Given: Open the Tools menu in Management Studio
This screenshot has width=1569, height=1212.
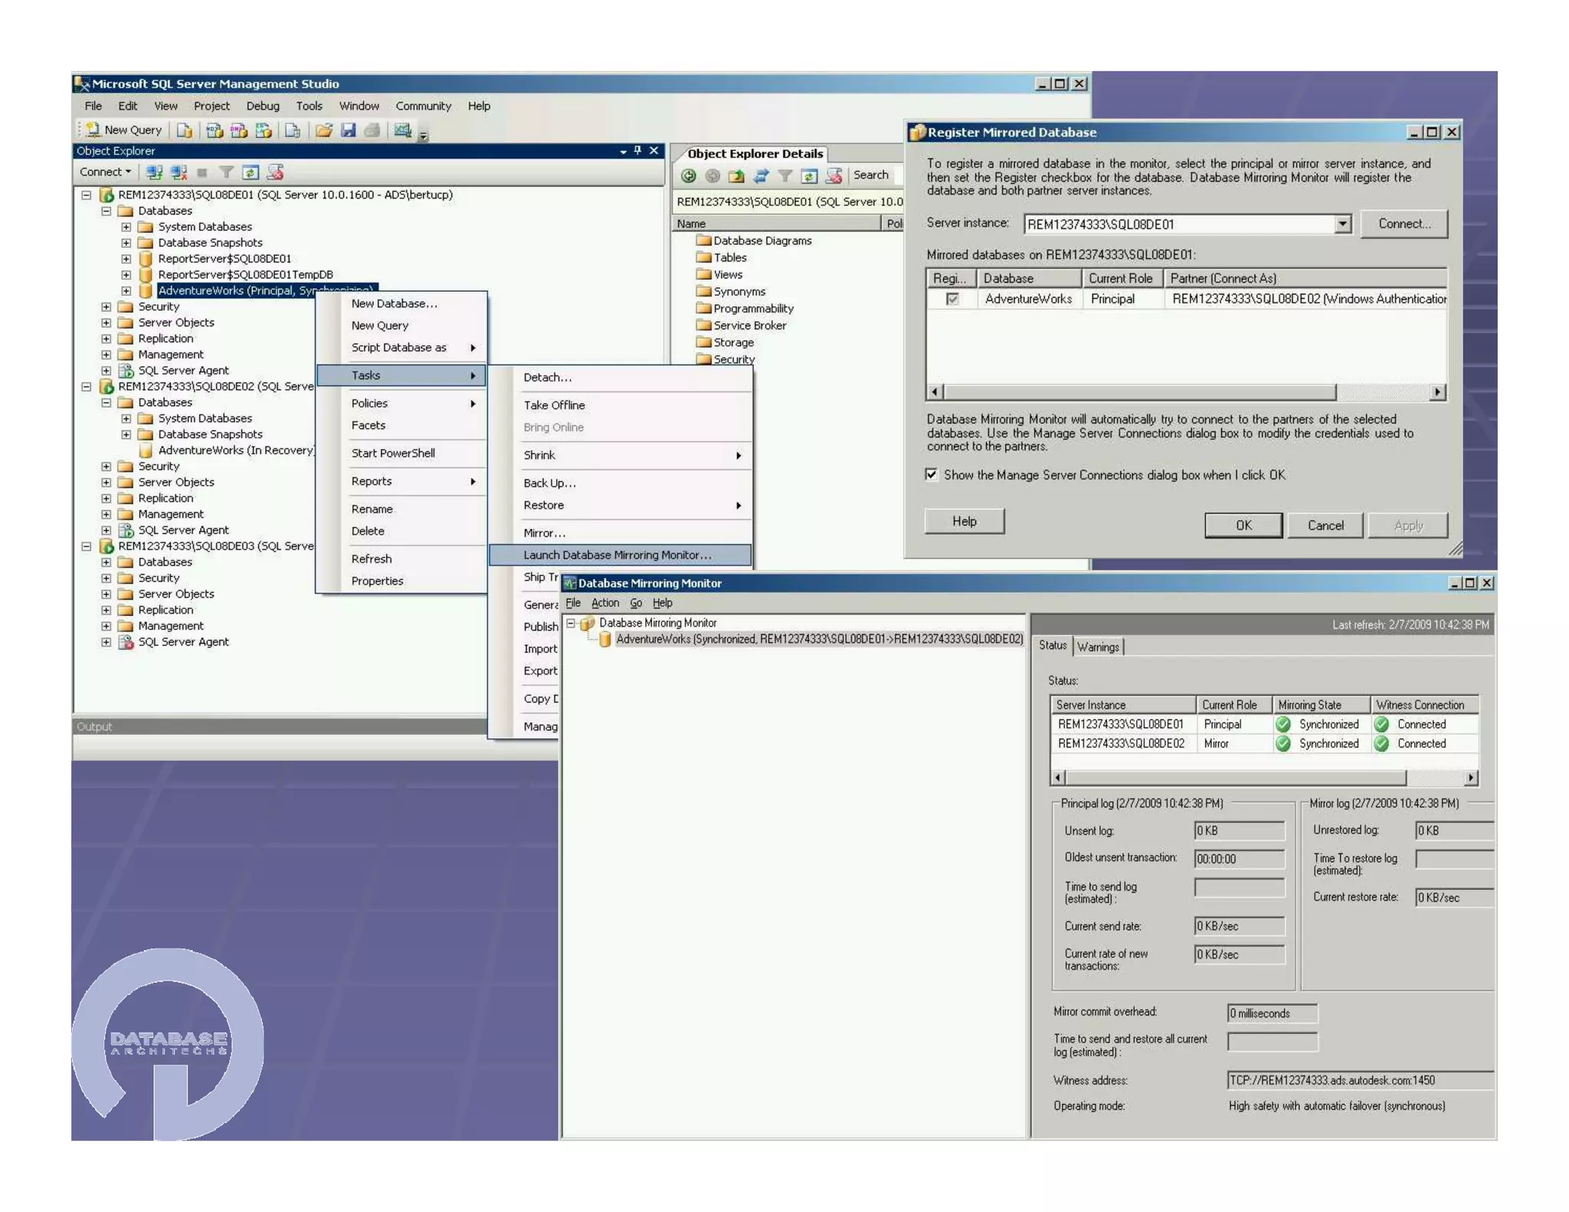Looking at the screenshot, I should (x=310, y=106).
